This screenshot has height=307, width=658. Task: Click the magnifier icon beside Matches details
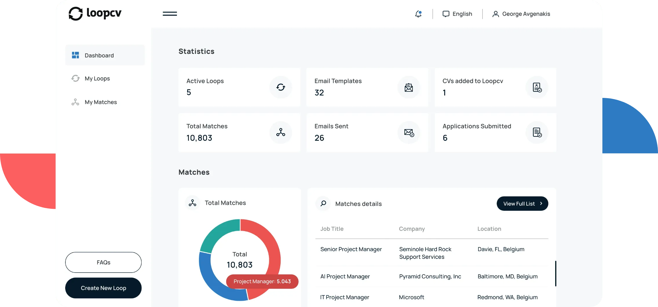tap(323, 203)
